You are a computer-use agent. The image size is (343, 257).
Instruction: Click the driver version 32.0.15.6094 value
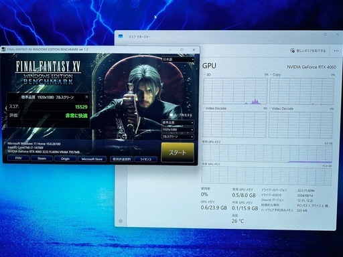(x=306, y=191)
